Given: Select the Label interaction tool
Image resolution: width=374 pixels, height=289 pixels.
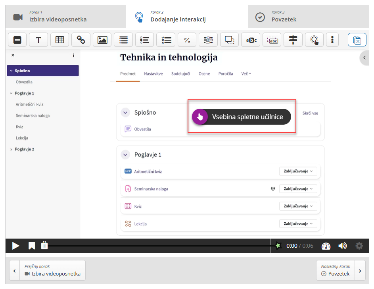Looking at the screenshot, I should (x=17, y=40).
